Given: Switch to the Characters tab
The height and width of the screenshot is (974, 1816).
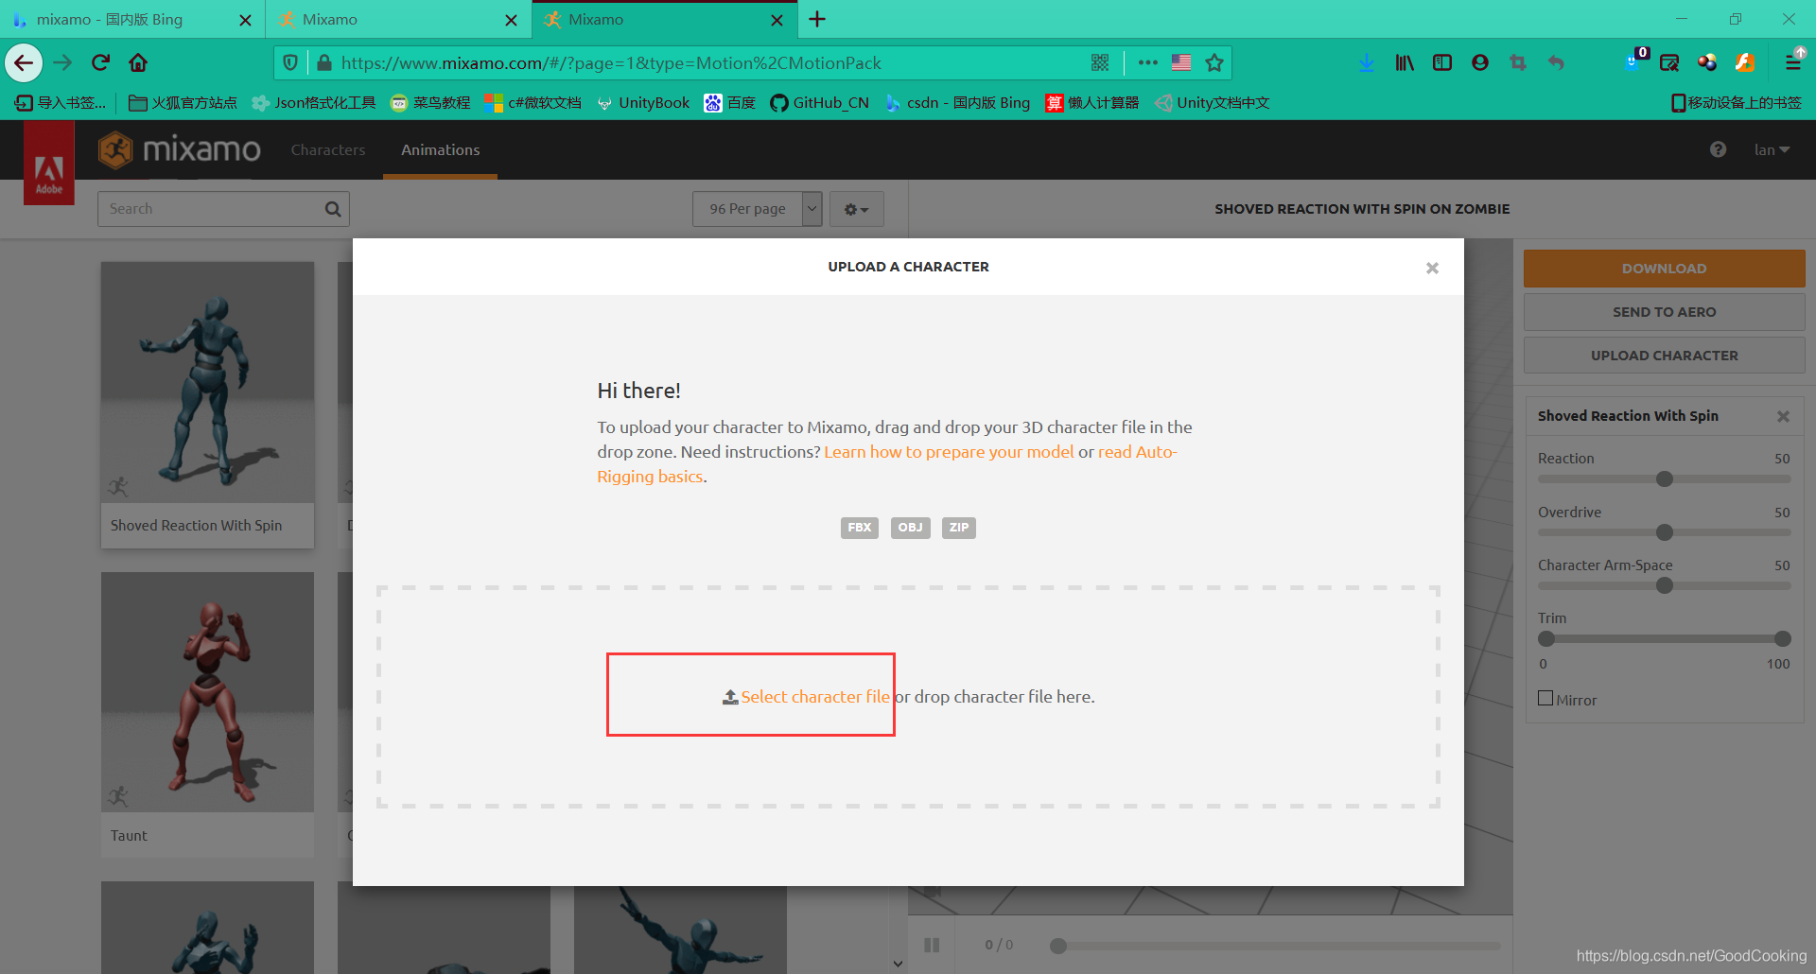Looking at the screenshot, I should tap(328, 149).
